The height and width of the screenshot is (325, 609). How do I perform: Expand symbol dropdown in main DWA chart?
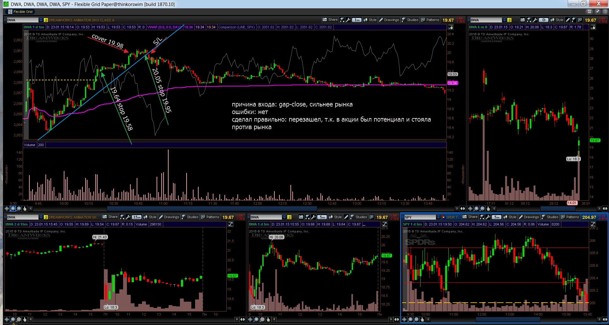[41, 20]
